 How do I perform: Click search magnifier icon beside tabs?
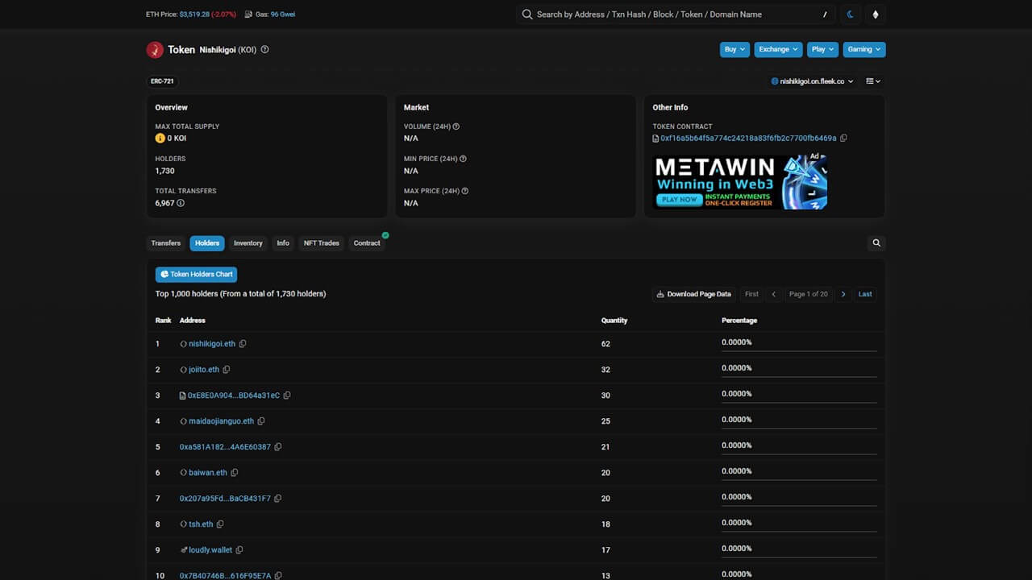(x=876, y=243)
